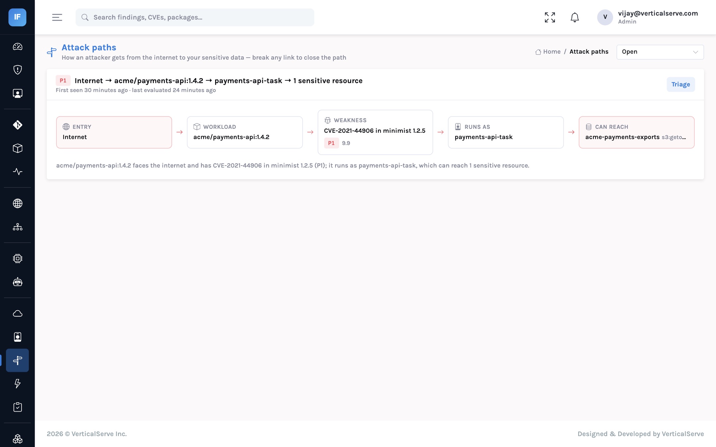Click the path summary sentence text
Screen dimensions: 716x447
point(293,166)
